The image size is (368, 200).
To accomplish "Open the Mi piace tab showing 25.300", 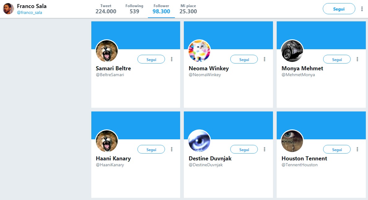I will tap(188, 9).
